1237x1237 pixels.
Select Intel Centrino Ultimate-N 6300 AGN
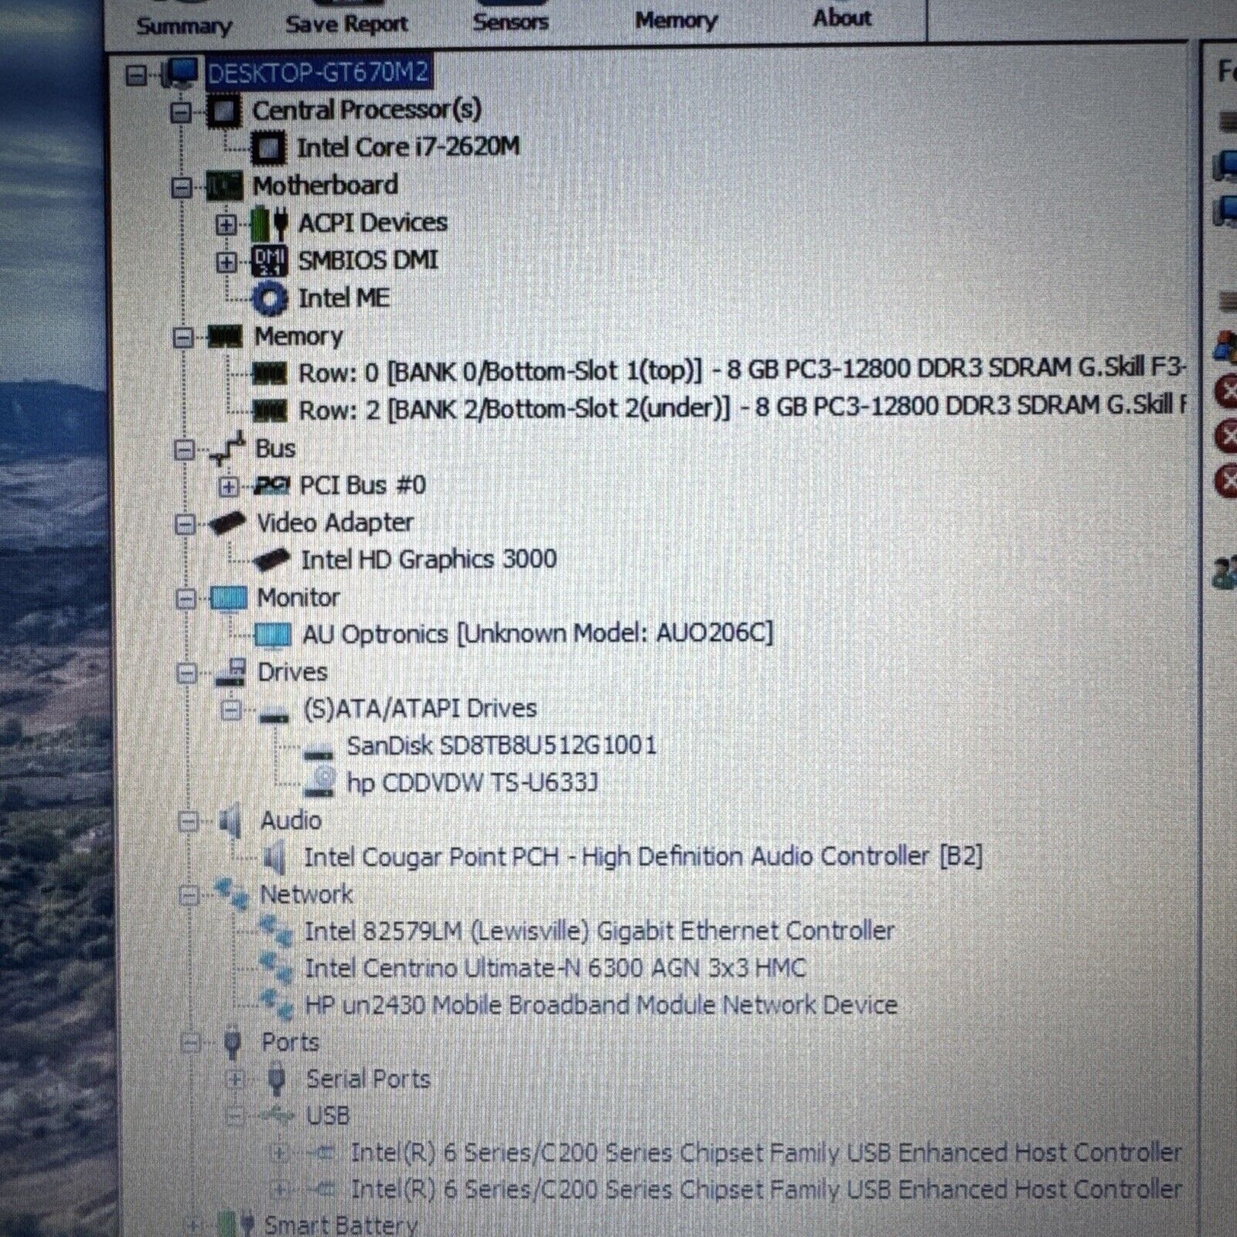[555, 968]
